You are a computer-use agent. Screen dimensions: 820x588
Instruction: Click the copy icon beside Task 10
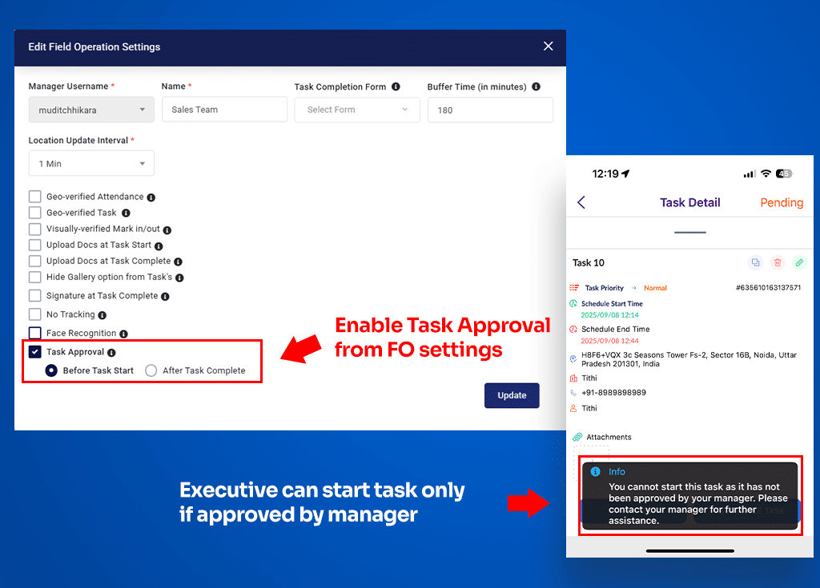click(754, 262)
